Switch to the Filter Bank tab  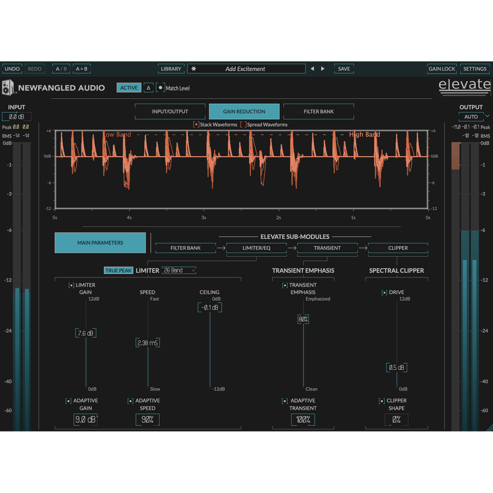318,112
